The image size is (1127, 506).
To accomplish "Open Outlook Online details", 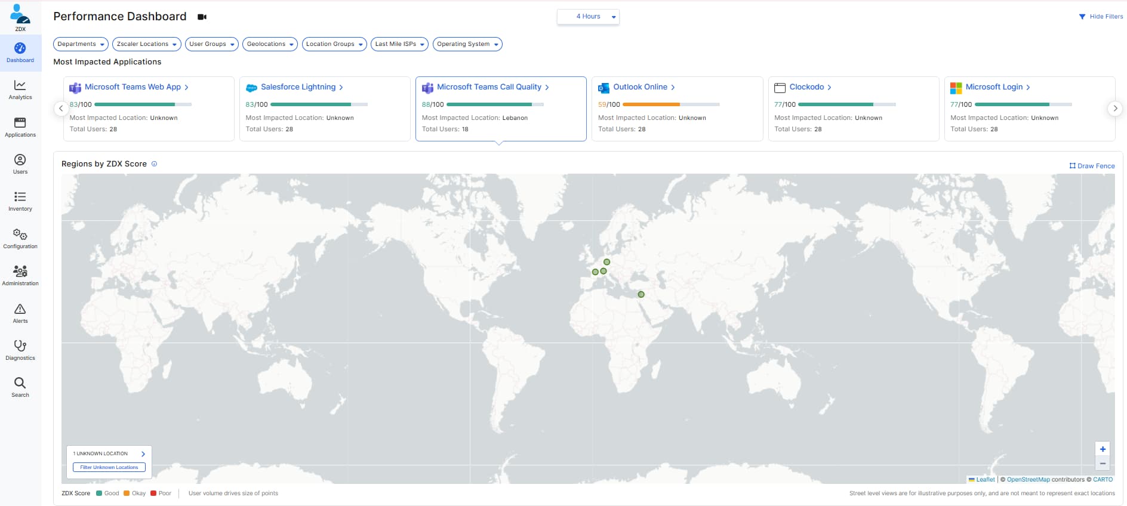I will 644,87.
